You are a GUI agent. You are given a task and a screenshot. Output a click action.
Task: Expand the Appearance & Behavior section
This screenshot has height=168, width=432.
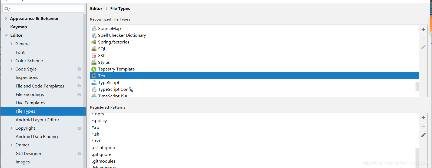click(6, 18)
